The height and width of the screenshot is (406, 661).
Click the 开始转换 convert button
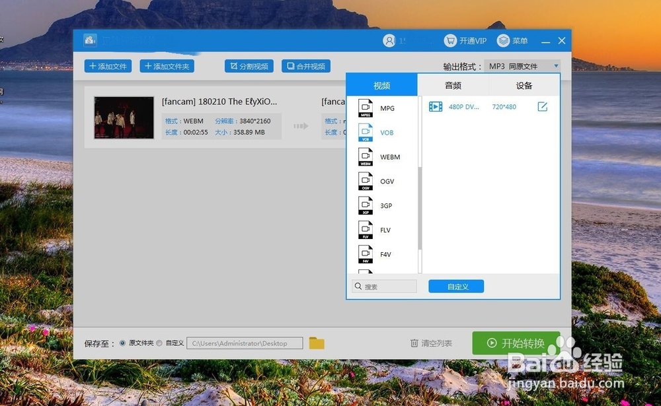pyautogui.click(x=517, y=343)
